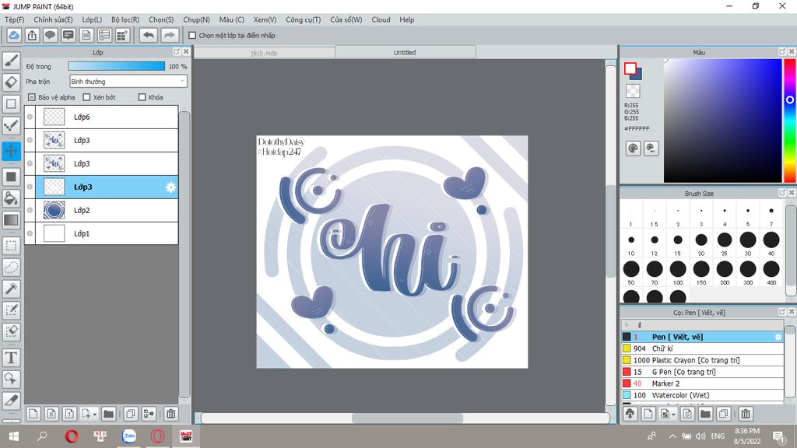Open Chỉnh sửa(E) menu
The width and height of the screenshot is (797, 448).
[54, 19]
